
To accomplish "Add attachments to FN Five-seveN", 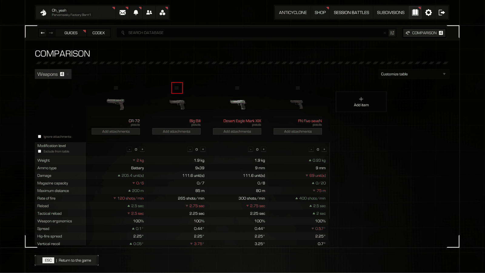I will click(x=298, y=131).
